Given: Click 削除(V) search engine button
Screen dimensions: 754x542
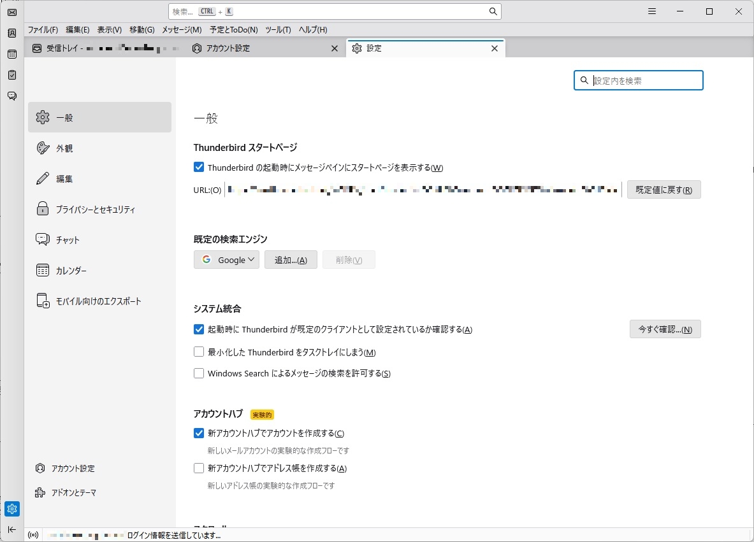Looking at the screenshot, I should pyautogui.click(x=349, y=260).
